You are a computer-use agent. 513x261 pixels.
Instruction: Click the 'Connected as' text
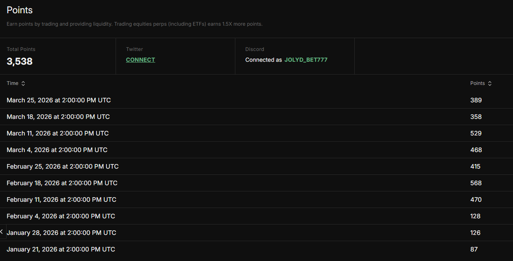point(263,60)
